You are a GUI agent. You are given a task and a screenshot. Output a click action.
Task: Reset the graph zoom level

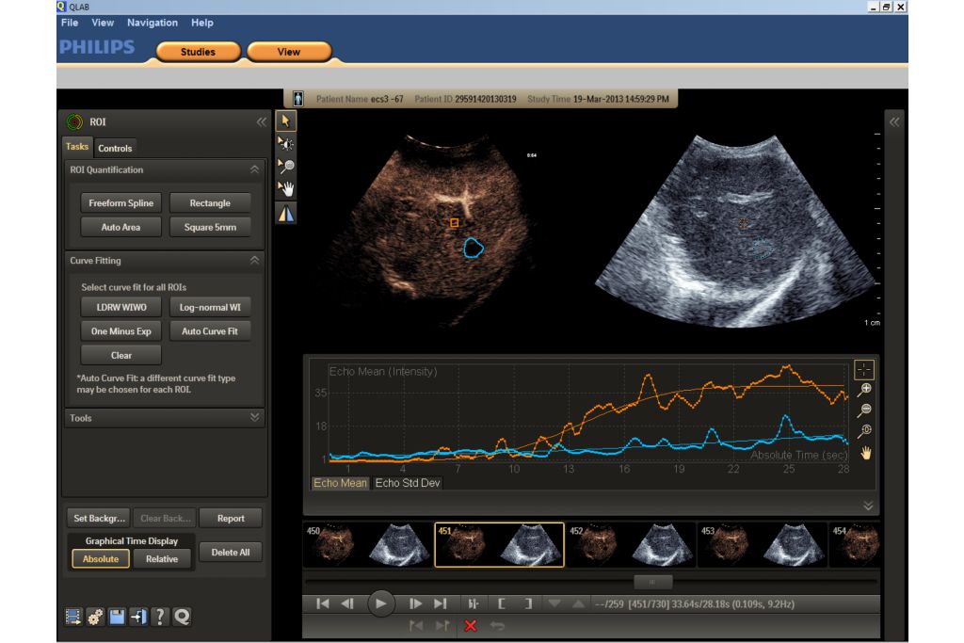pos(865,431)
